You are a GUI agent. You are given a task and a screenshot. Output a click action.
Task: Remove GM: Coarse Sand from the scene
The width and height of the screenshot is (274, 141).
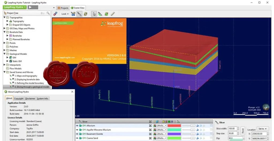[150, 138]
